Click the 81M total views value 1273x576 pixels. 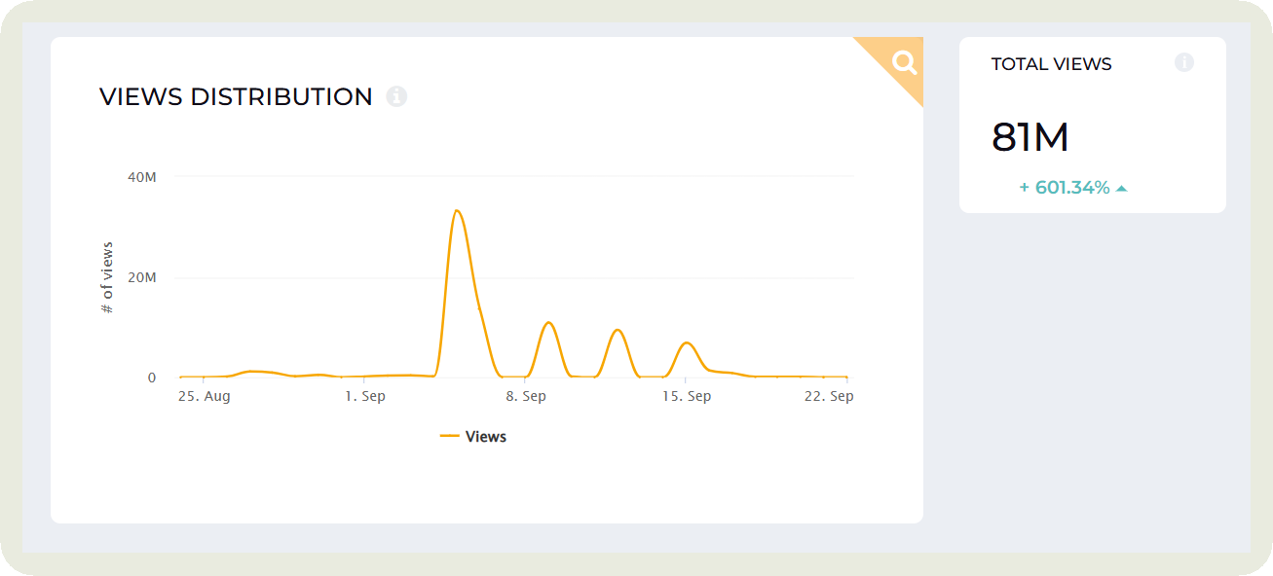(1030, 138)
